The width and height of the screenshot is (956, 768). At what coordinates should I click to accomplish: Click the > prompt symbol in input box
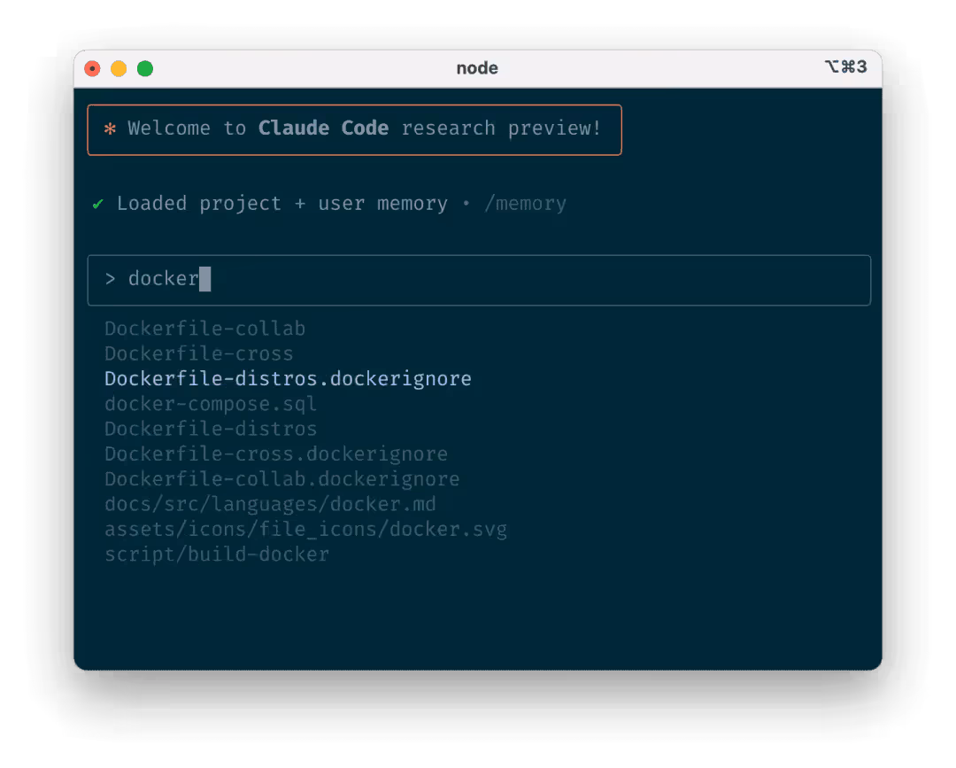coord(111,279)
